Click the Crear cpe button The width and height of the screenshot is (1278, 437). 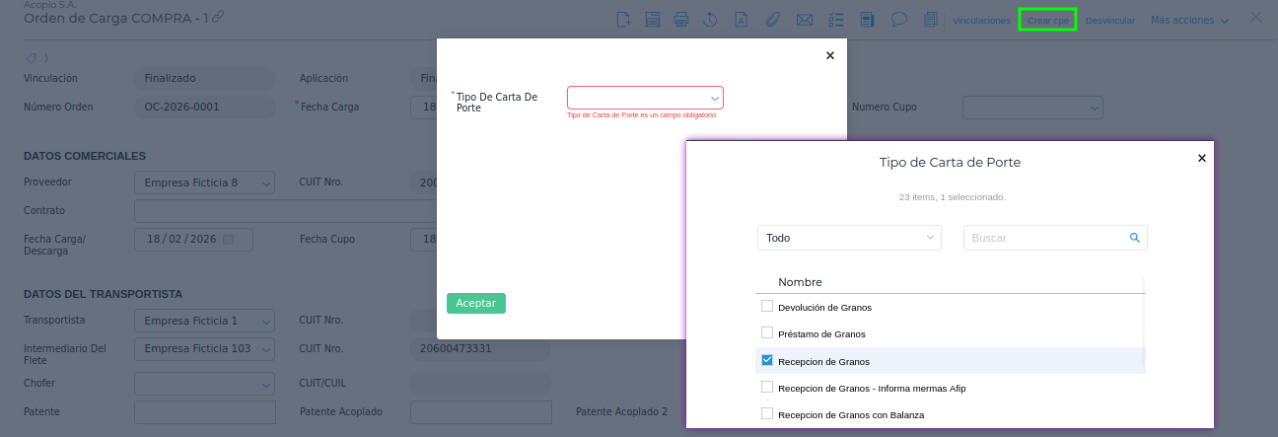pos(1047,20)
